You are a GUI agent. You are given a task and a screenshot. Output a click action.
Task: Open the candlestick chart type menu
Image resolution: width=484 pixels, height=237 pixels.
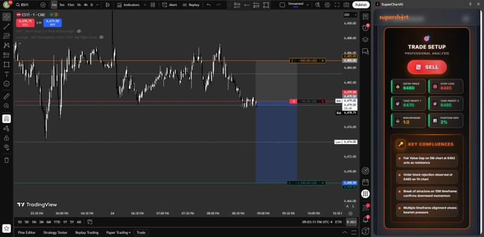pyautogui.click(x=108, y=5)
